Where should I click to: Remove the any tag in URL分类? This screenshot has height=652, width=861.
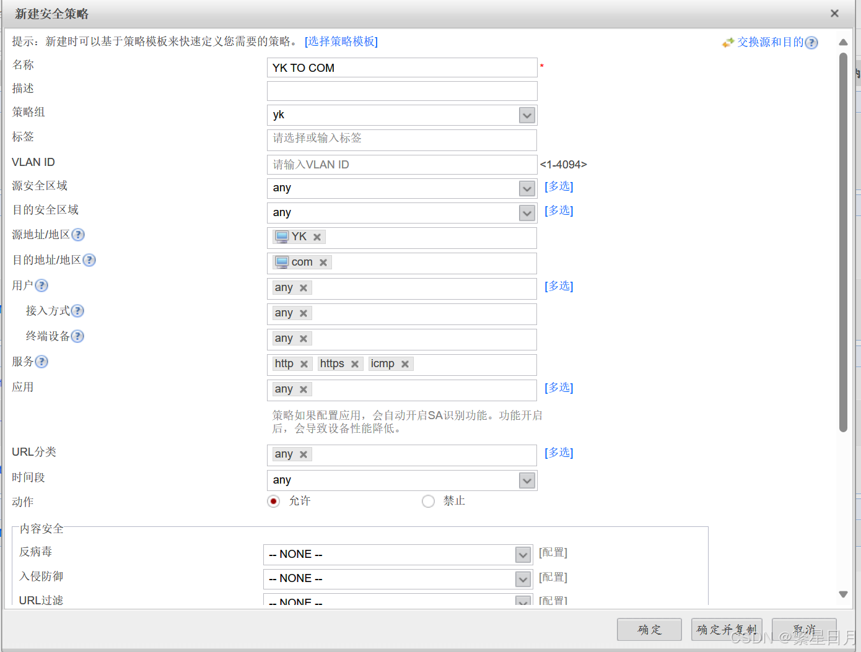point(304,454)
